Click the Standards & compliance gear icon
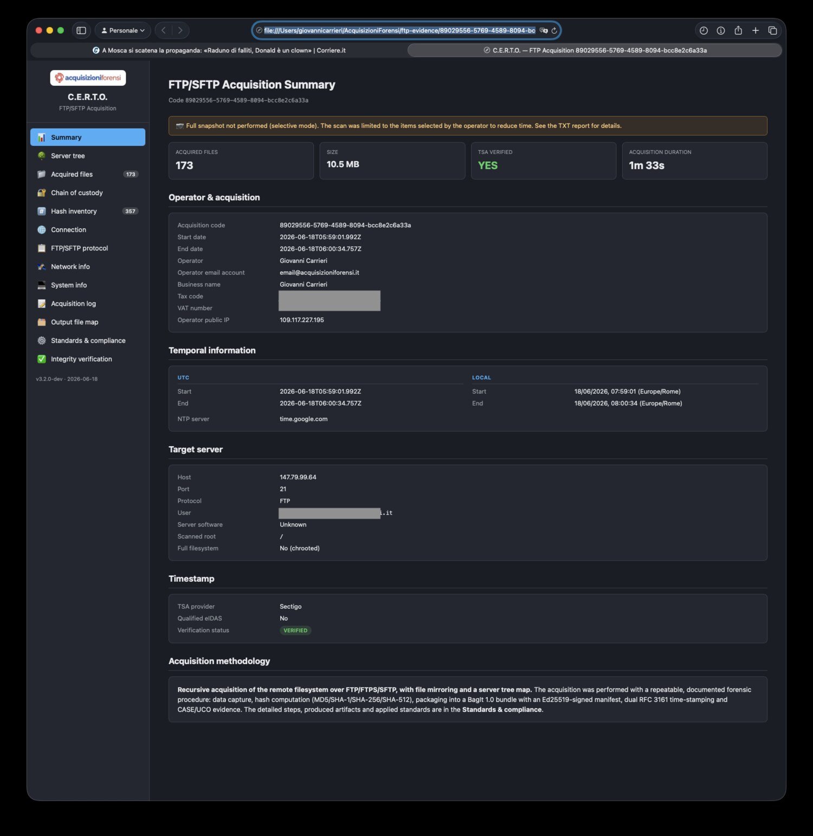The height and width of the screenshot is (836, 813). 41,340
